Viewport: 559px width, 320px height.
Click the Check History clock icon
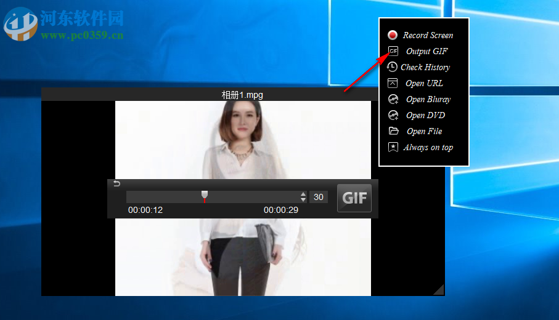392,67
